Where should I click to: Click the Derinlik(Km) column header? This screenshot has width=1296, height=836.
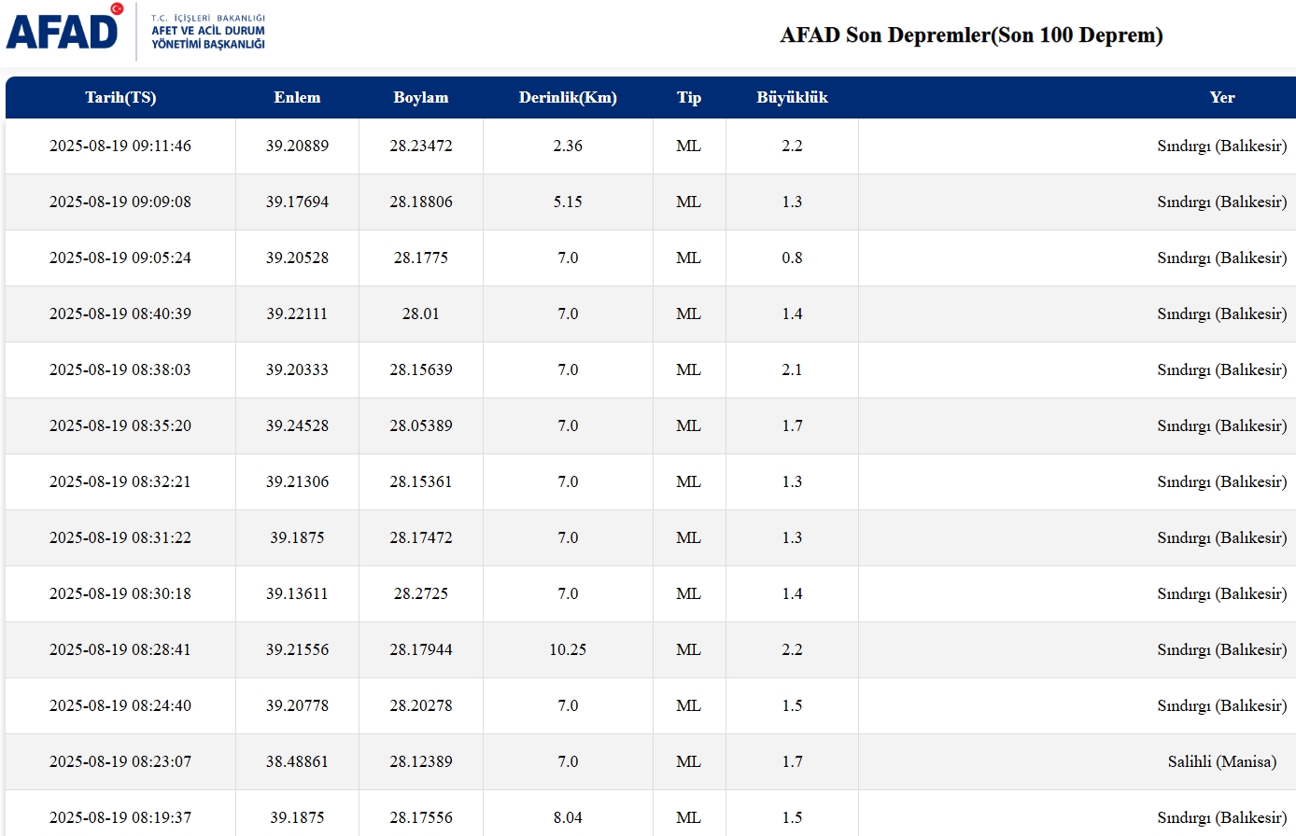click(568, 97)
